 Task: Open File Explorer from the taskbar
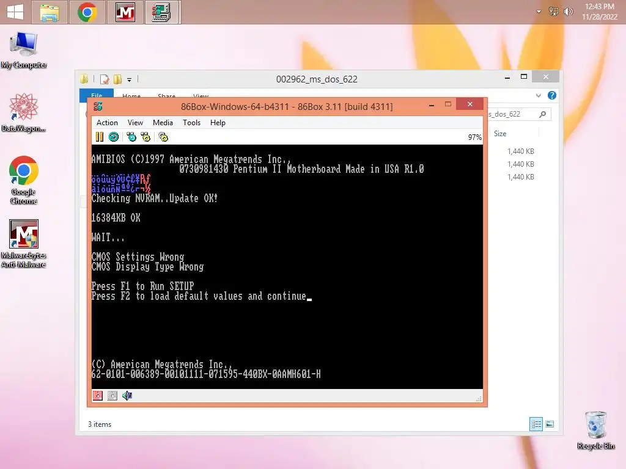pos(50,12)
